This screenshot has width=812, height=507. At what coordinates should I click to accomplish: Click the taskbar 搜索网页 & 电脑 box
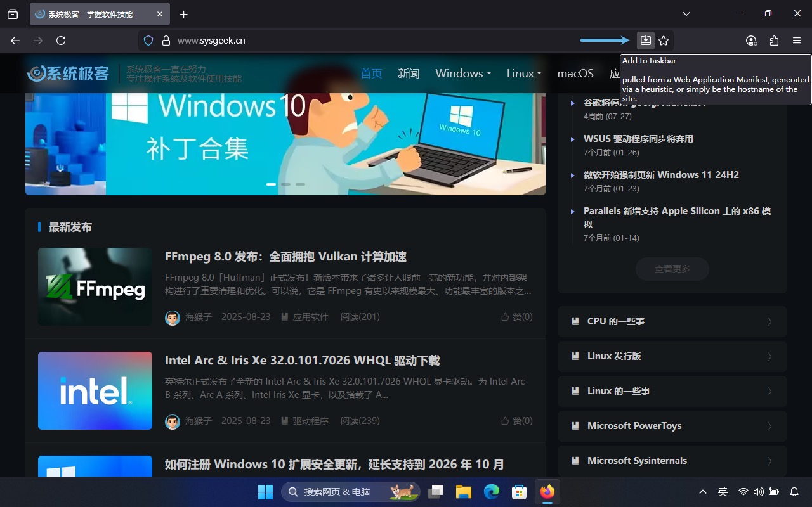[x=350, y=492]
